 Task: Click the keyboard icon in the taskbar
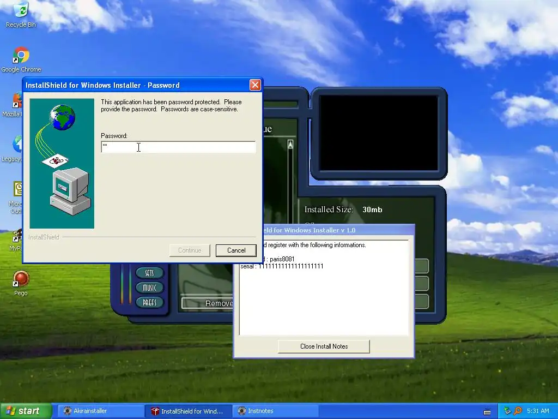tap(487, 412)
